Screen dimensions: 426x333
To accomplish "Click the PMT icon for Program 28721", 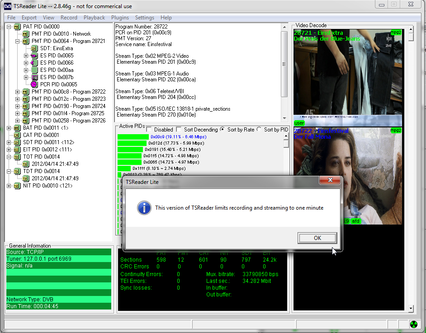I will [x=25, y=41].
